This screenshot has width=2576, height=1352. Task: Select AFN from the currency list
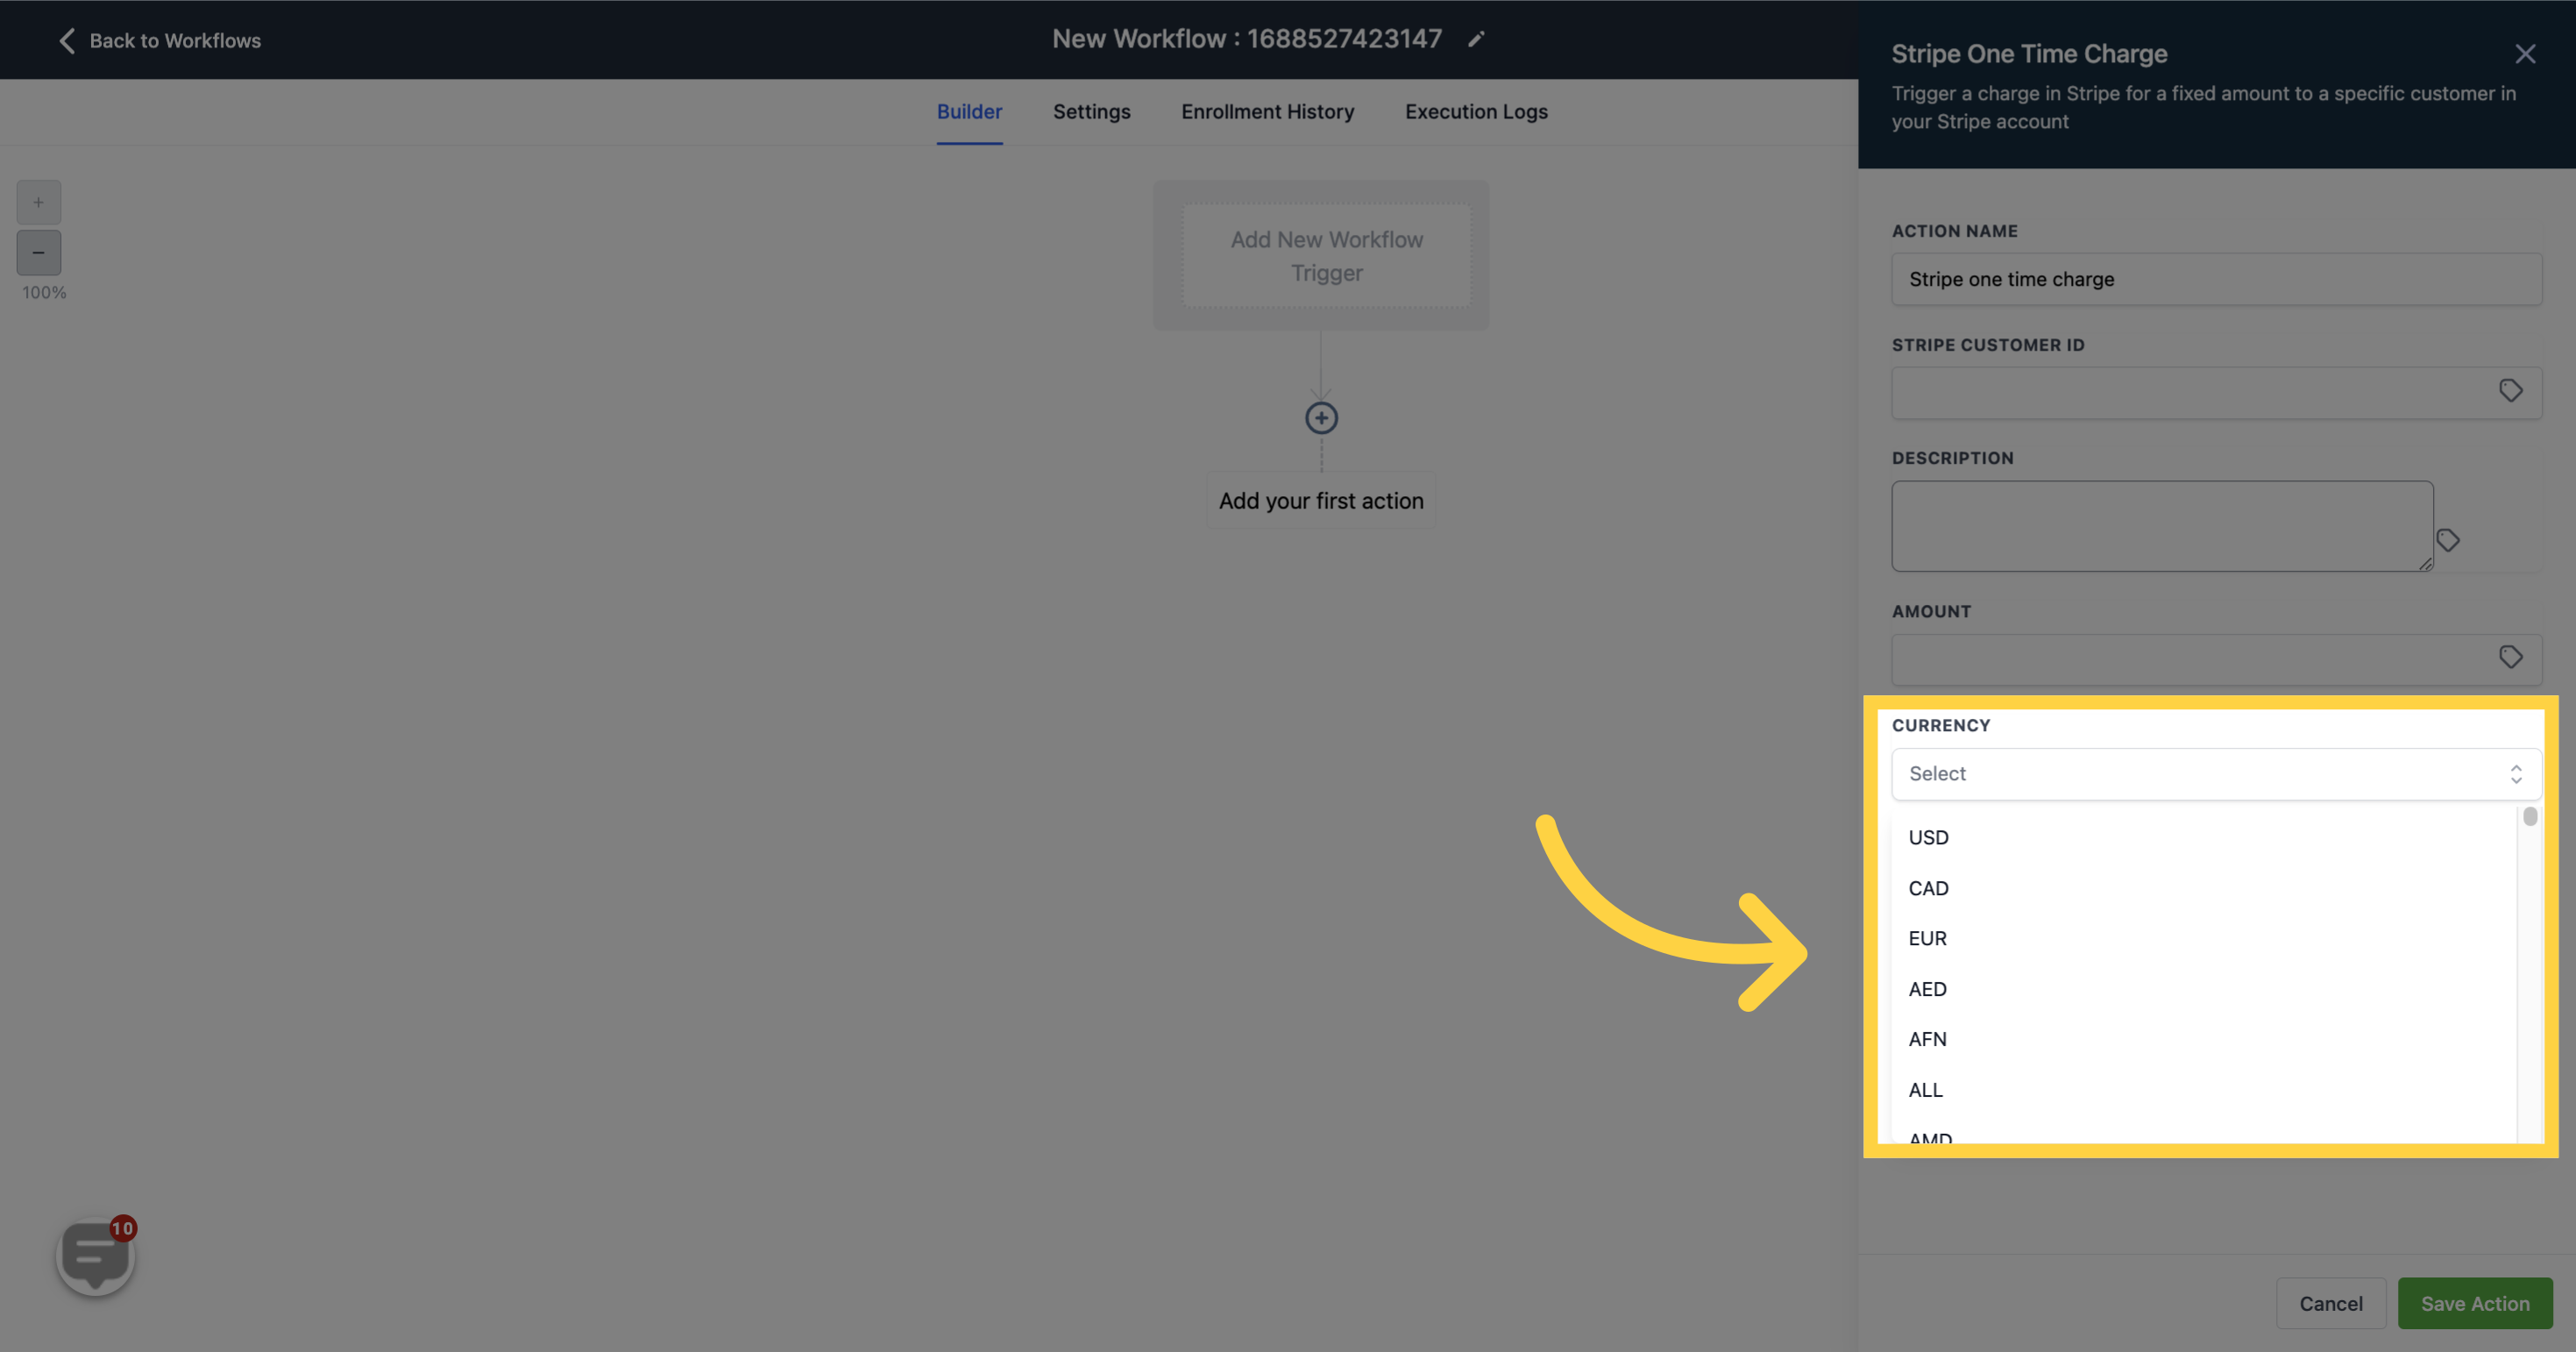pos(2203,1039)
